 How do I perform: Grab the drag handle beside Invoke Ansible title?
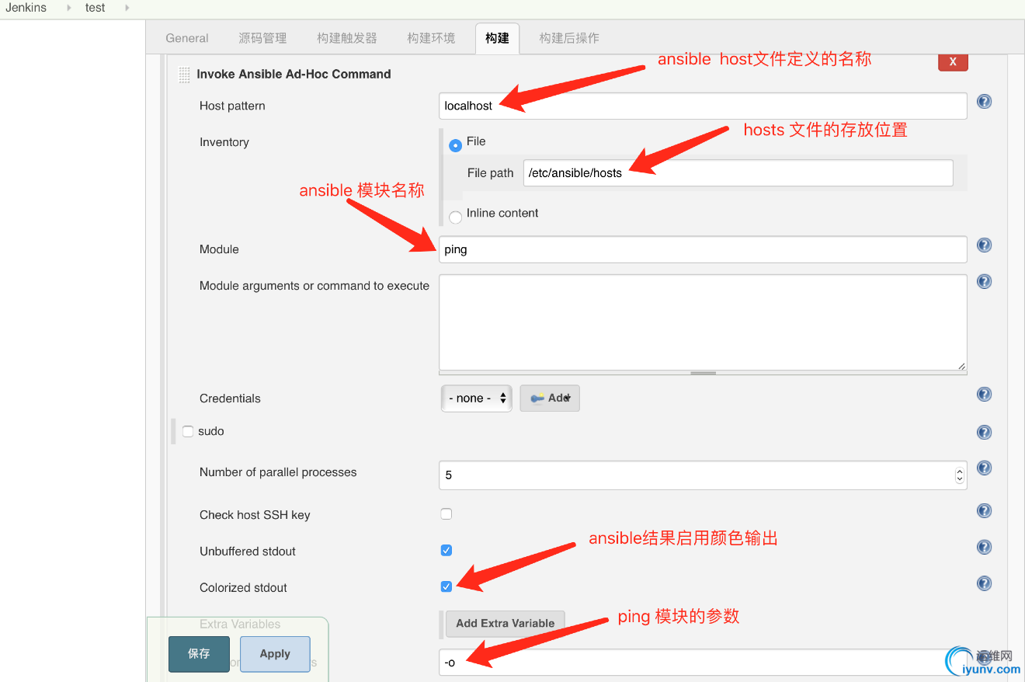[x=184, y=75]
